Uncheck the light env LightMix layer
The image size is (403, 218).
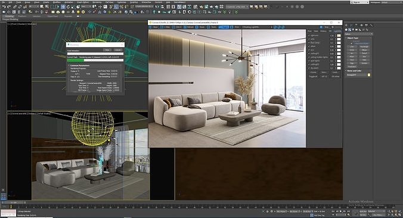[x=309, y=35]
